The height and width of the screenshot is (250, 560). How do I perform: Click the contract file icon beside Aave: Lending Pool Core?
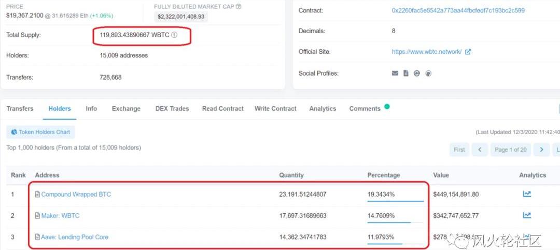[37, 237]
